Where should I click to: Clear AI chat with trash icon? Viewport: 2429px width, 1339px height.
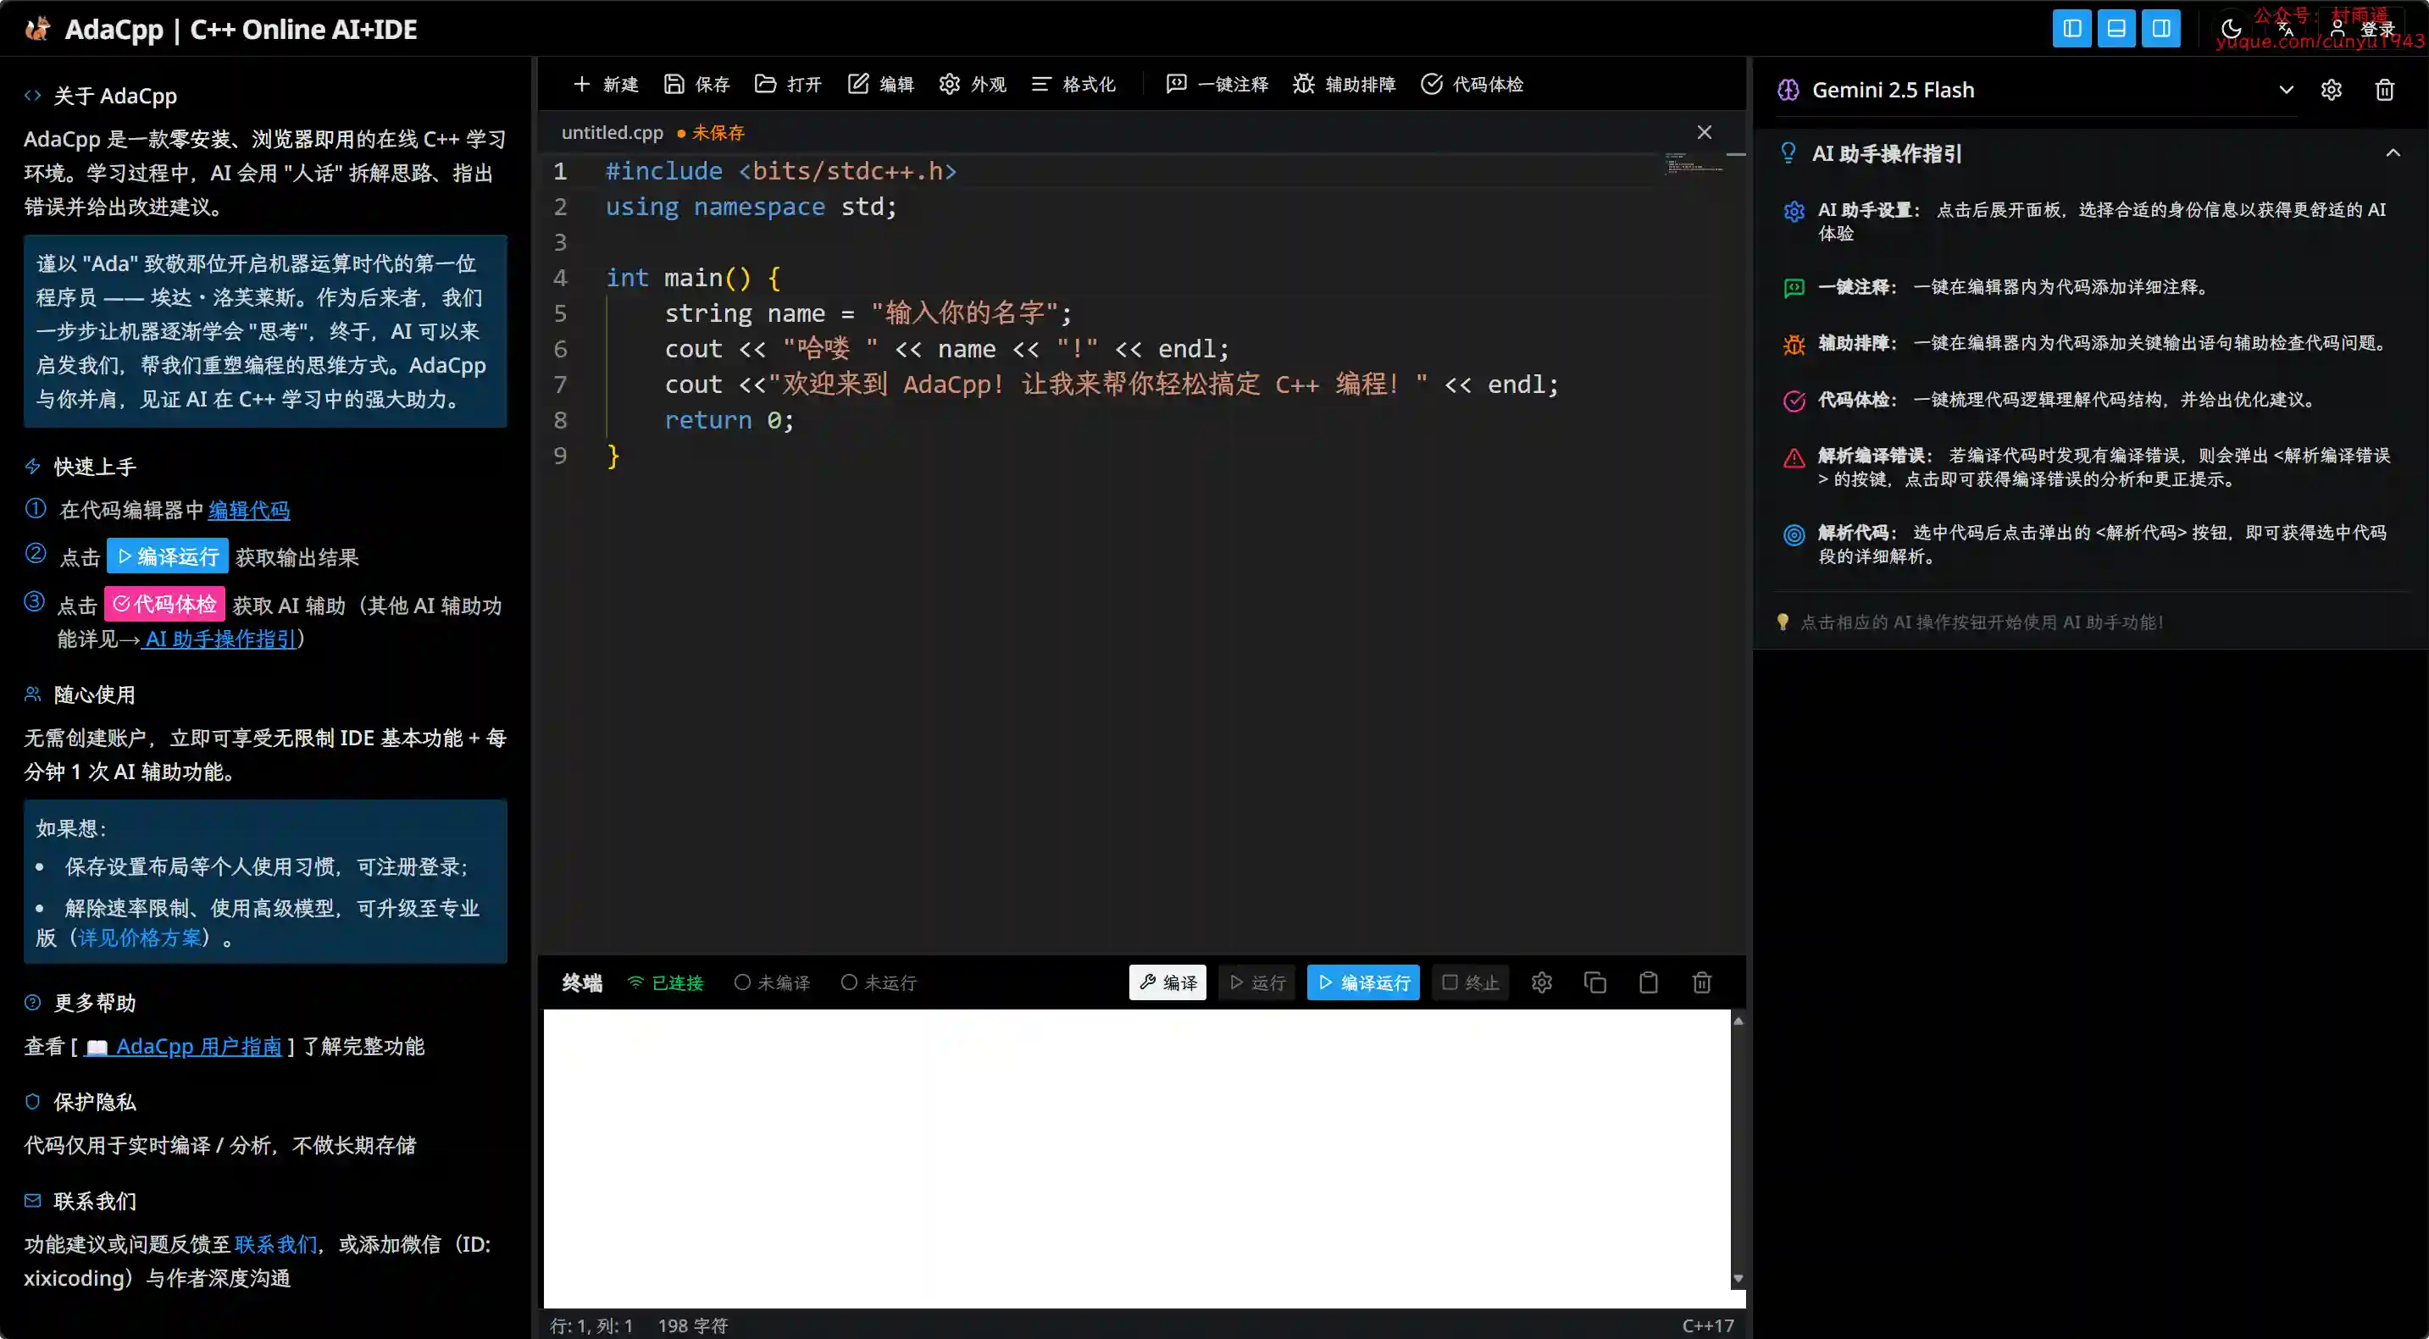pos(2385,90)
